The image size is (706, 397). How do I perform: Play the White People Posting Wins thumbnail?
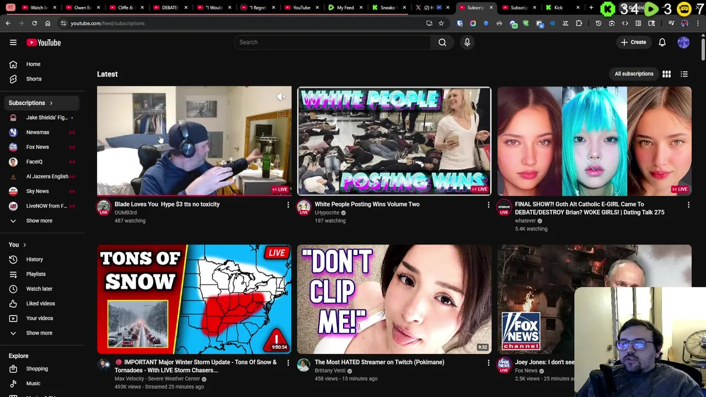click(394, 141)
